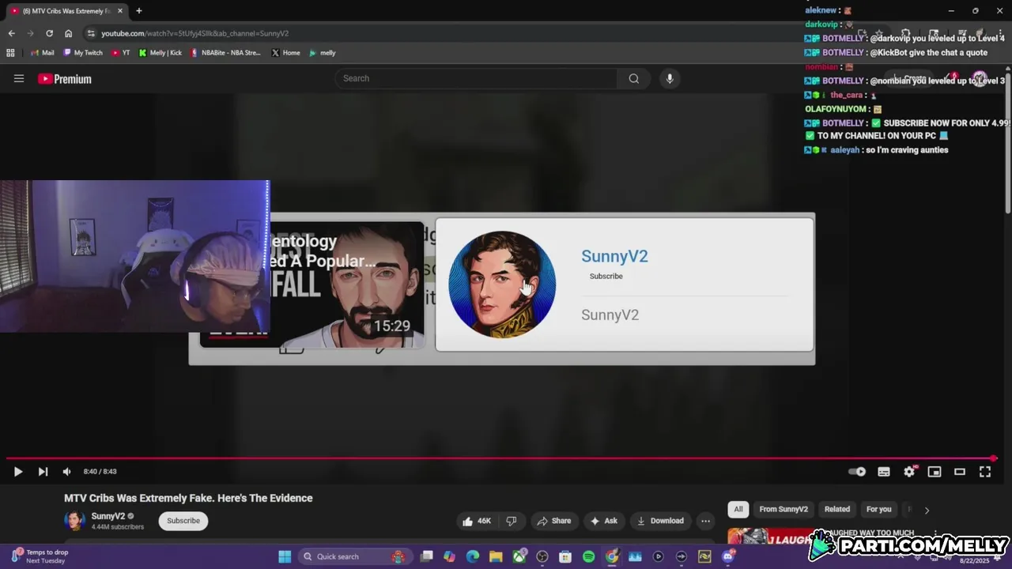Mute the video volume
Image resolution: width=1012 pixels, height=569 pixels.
[x=67, y=472]
